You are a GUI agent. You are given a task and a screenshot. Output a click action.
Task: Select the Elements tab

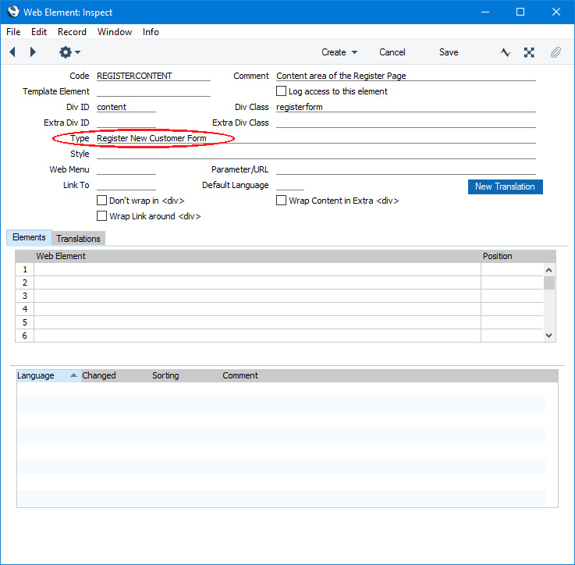tap(29, 237)
